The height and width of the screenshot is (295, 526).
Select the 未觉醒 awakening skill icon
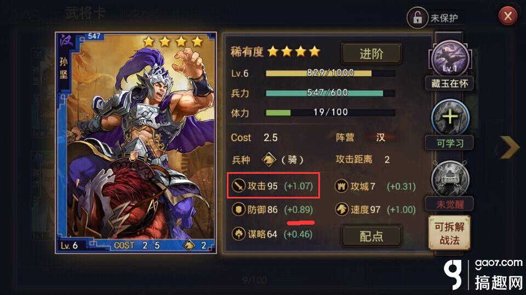click(450, 178)
